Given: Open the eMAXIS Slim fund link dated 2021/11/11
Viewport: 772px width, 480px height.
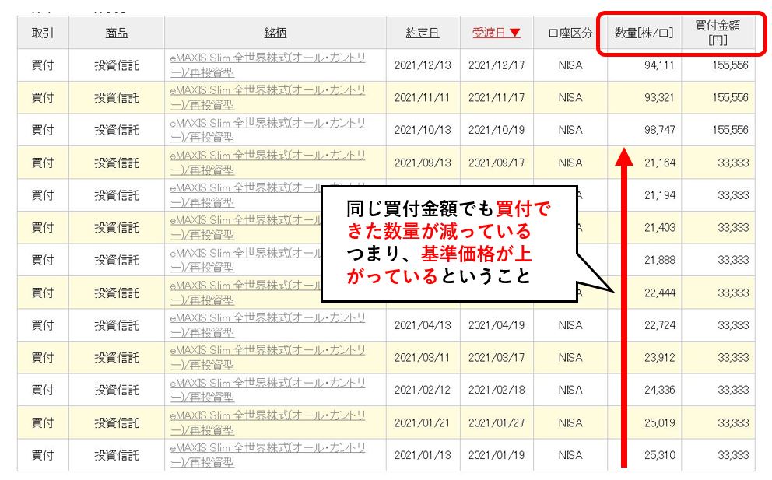Looking at the screenshot, I should tap(268, 97).
